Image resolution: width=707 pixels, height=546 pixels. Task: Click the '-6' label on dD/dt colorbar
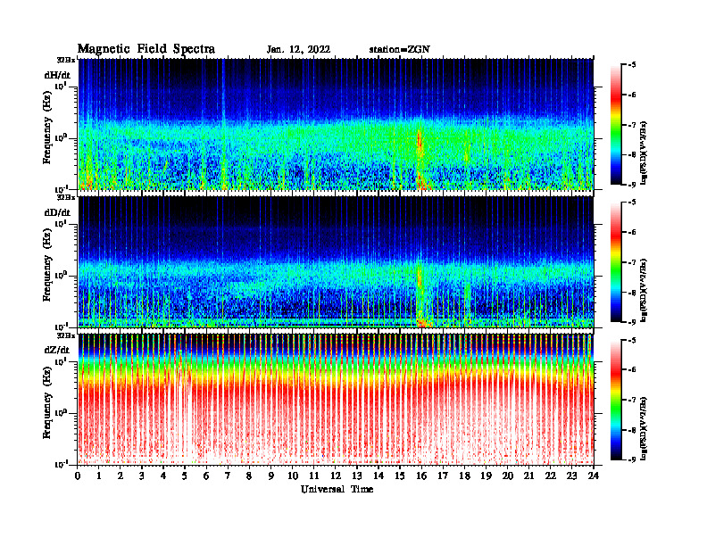(x=632, y=233)
